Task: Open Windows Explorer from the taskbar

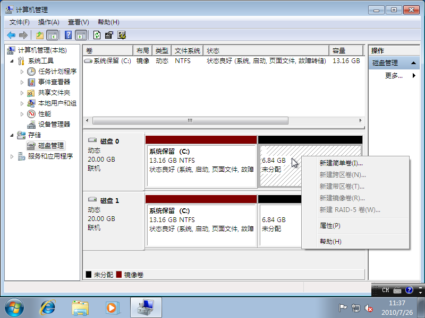Action: point(80,308)
